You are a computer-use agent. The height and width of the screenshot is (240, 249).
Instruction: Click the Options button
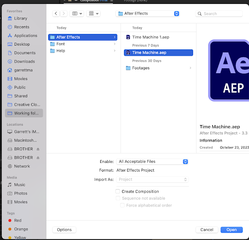click(x=64, y=230)
